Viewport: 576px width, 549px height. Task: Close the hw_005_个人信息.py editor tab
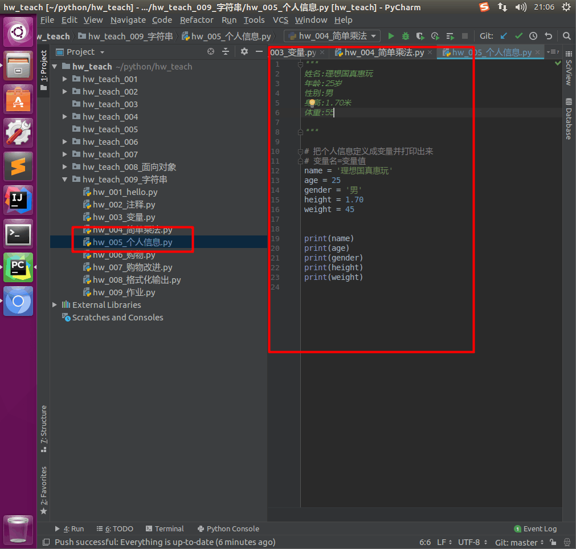(537, 52)
